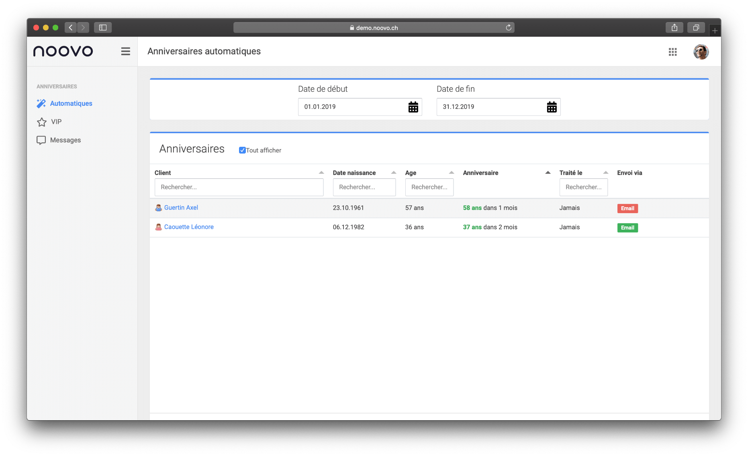Sort by Date naissance column arrow
The width and height of the screenshot is (748, 456).
[x=393, y=173]
